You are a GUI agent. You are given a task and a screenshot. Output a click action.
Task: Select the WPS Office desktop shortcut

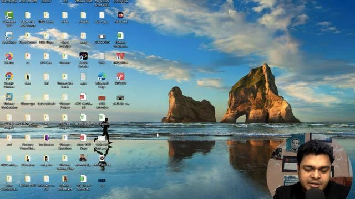(120, 56)
